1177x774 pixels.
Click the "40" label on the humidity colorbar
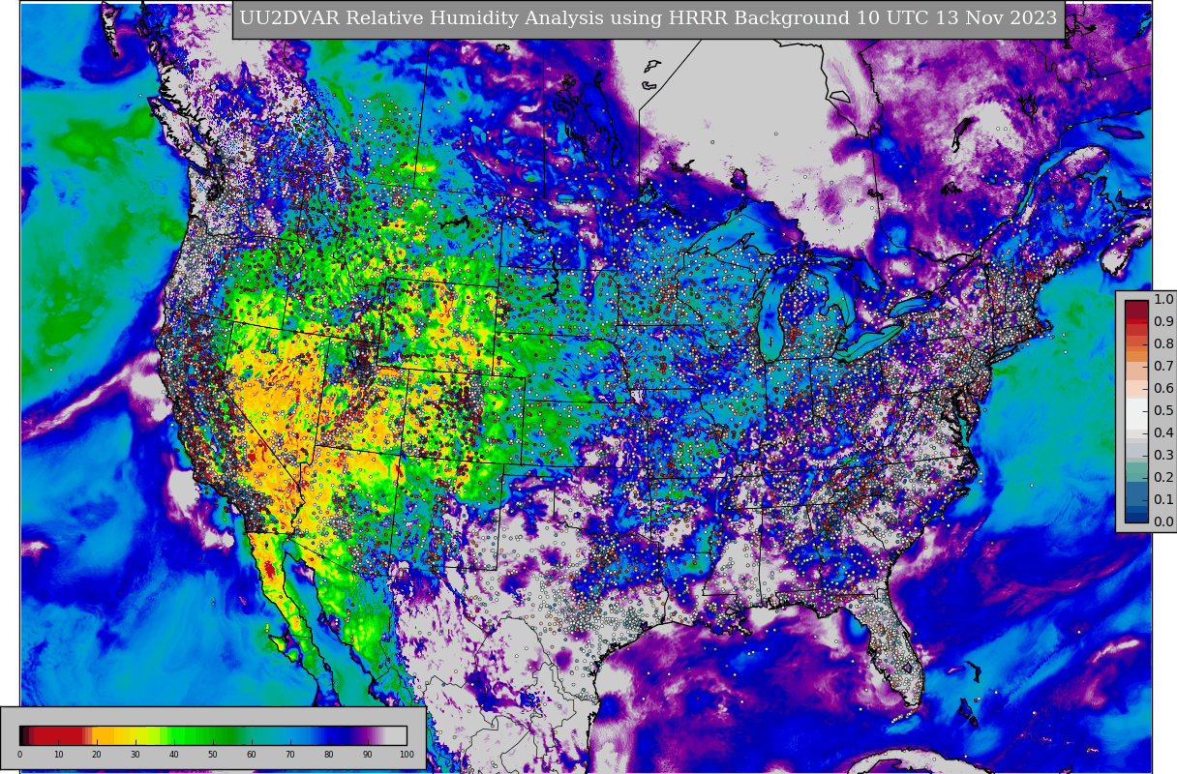tap(174, 755)
